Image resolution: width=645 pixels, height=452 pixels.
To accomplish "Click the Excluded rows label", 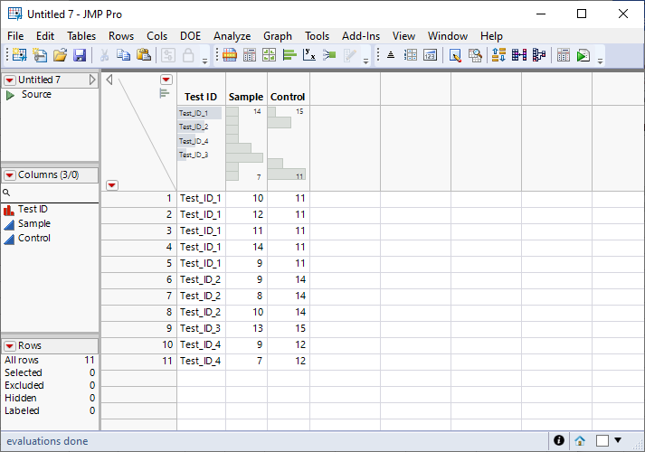I will coord(24,385).
